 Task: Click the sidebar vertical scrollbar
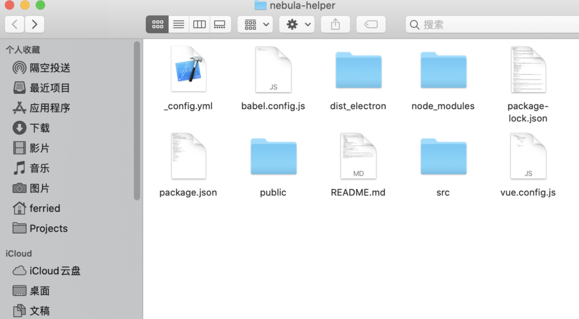tap(137, 120)
